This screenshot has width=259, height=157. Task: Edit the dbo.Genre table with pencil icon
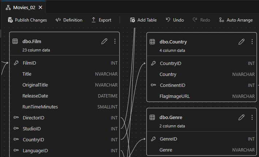(x=241, y=117)
